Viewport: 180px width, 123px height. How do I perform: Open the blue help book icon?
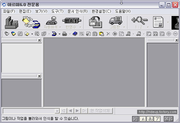point(75,34)
